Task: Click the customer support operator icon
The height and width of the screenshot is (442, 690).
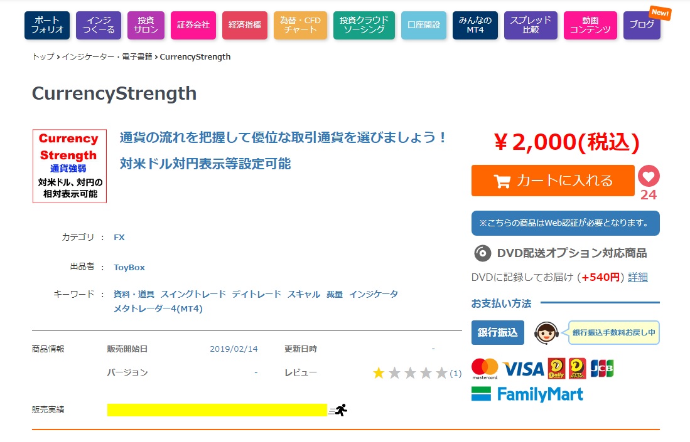Action: 546,332
